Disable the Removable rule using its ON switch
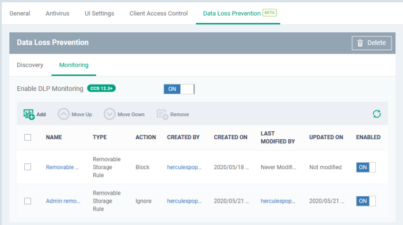403x225 pixels. (x=366, y=167)
